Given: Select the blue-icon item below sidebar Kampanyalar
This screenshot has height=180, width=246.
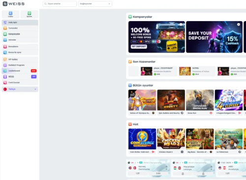Looking at the screenshot, I should tap(20, 40).
